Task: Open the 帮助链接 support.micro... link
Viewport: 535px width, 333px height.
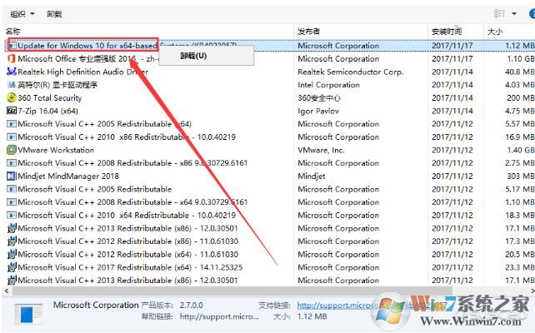Action: pos(219,316)
